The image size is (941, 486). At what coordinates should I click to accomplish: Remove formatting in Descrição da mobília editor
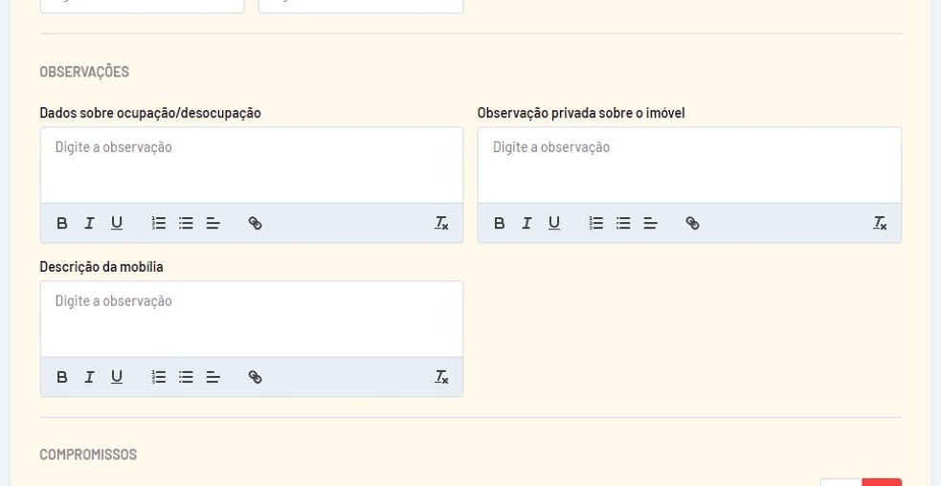pos(441,377)
